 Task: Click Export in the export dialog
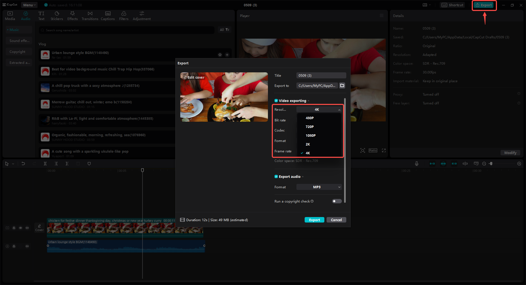[314, 220]
